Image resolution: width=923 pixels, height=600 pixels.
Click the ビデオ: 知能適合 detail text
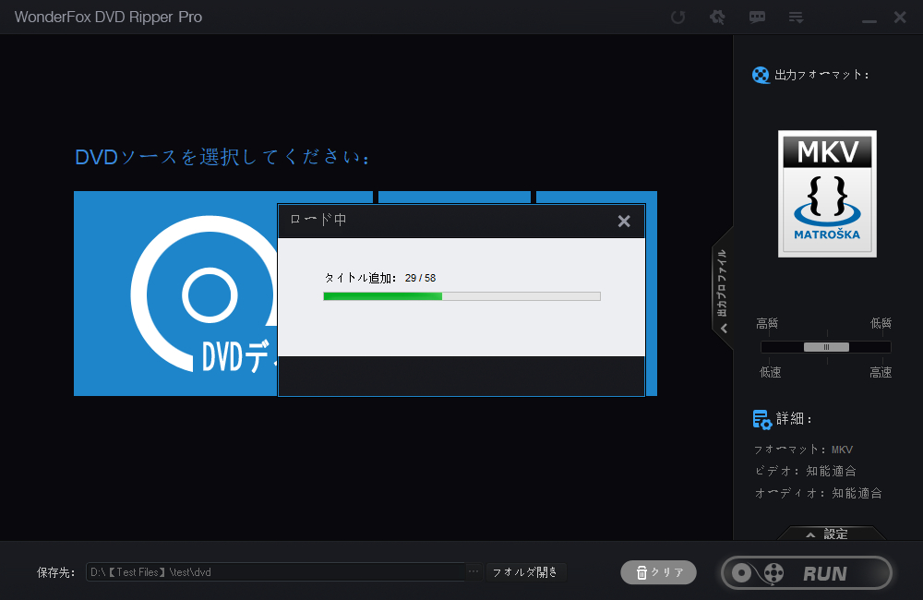[805, 471]
